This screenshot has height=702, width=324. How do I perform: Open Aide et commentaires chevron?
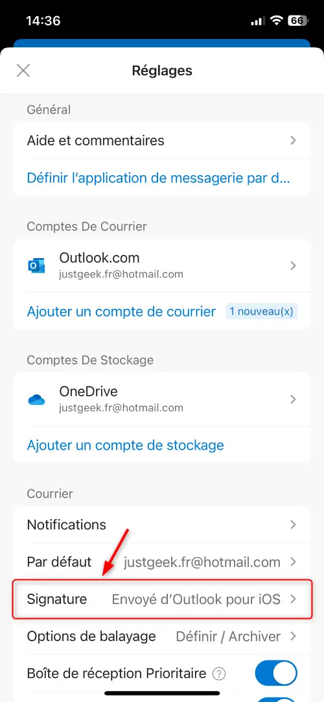(x=293, y=141)
